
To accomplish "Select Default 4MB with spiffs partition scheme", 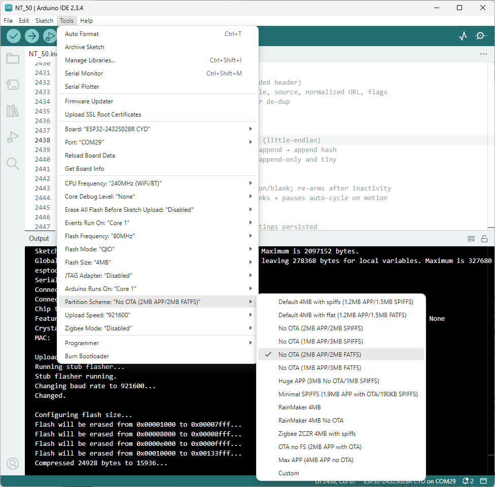I will tap(345, 302).
